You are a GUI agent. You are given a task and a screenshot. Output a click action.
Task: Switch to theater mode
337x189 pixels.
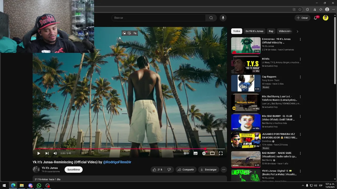(212, 153)
